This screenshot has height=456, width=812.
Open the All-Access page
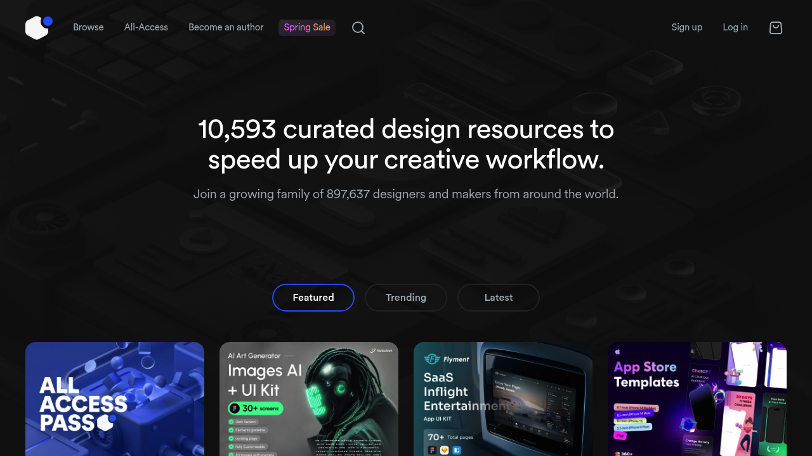145,27
